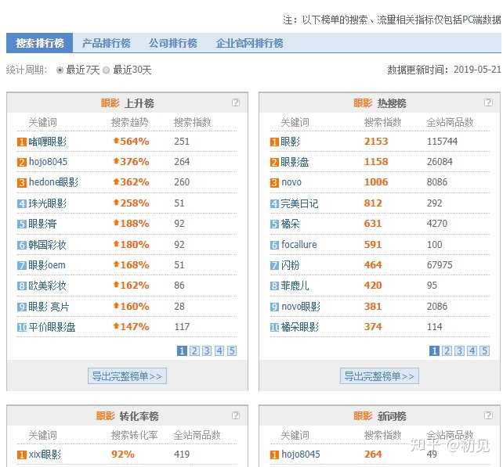Go to page 4 of 热搜榜

click(x=472, y=351)
